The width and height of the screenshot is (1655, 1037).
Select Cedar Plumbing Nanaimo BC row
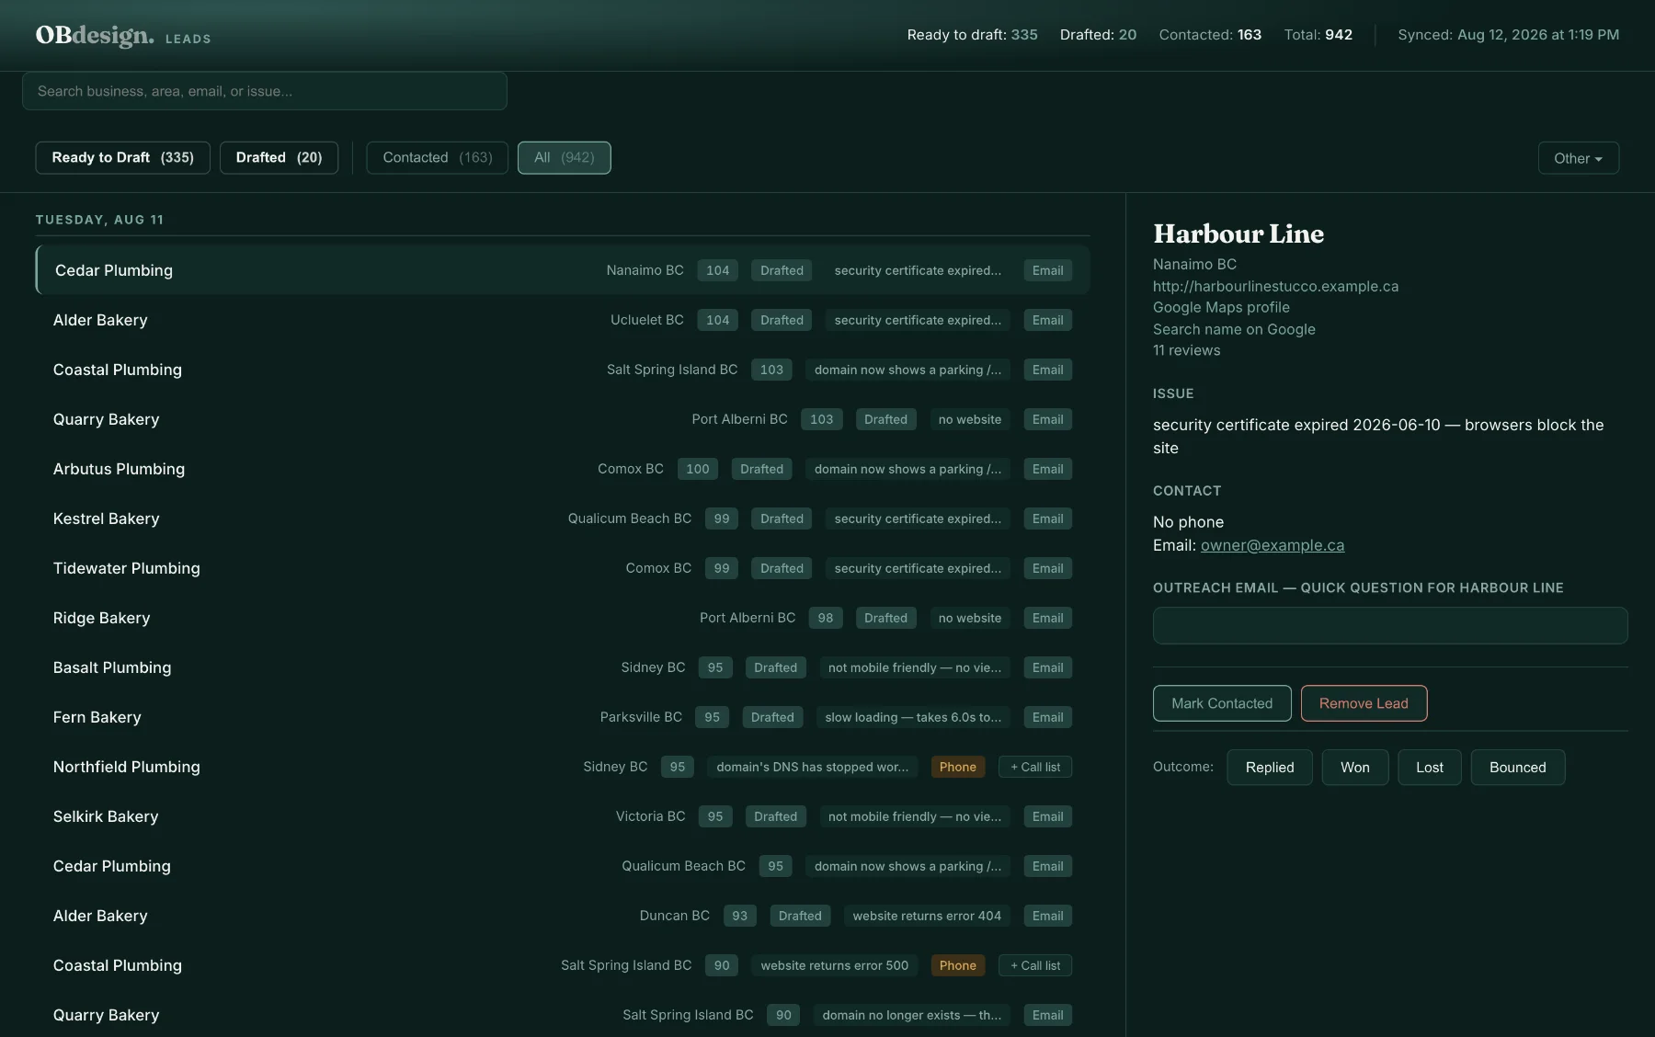[563, 270]
